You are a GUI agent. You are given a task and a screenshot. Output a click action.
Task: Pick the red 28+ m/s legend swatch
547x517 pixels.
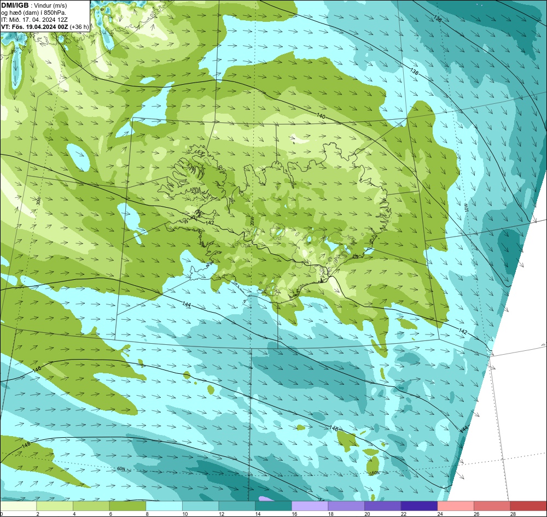pos(528,506)
